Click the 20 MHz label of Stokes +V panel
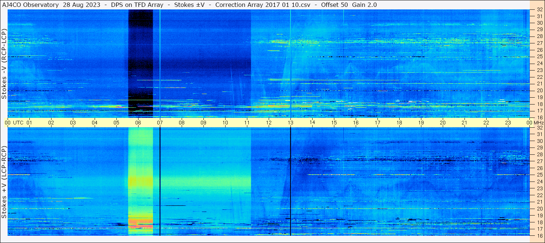This screenshot has width=545, height=243. click(539, 209)
